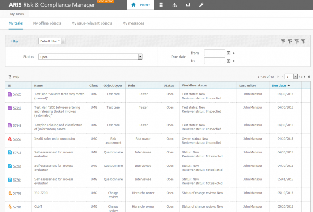Go to previous page of results
The image size is (313, 212).
pyautogui.click(x=283, y=76)
